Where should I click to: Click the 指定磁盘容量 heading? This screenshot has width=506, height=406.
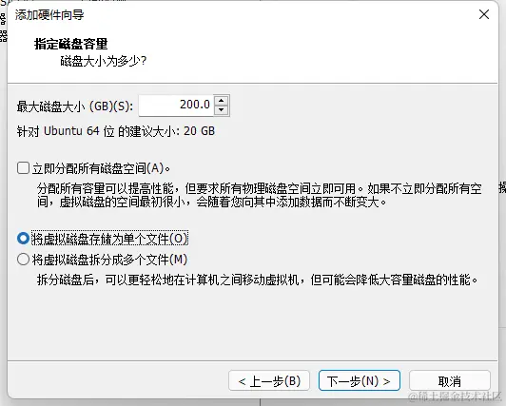pyautogui.click(x=71, y=44)
